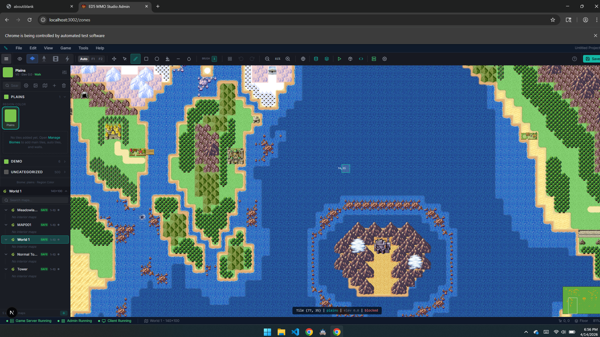Select the pointer selection tool

click(x=125, y=59)
